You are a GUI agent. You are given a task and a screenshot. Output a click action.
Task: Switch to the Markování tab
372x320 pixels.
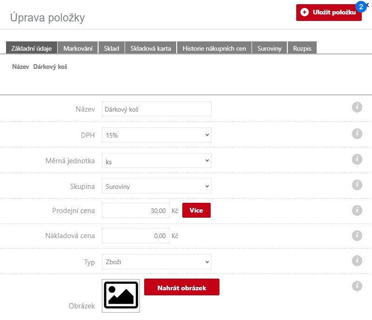tap(78, 48)
